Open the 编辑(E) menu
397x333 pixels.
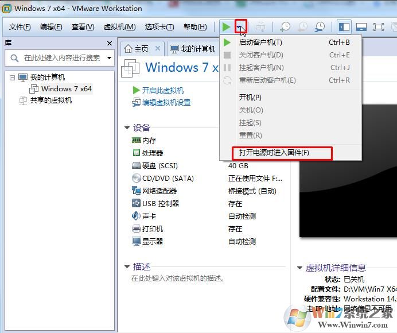(x=51, y=27)
